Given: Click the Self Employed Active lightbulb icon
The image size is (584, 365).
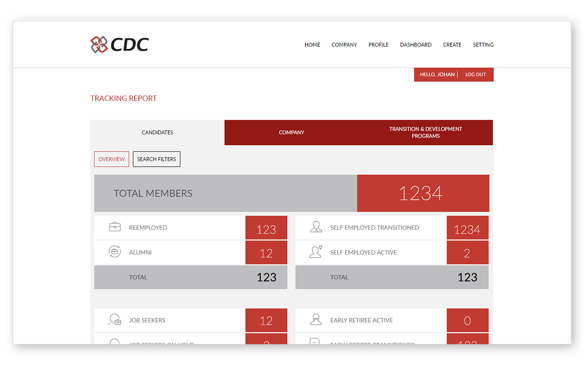Looking at the screenshot, I should coord(316,252).
